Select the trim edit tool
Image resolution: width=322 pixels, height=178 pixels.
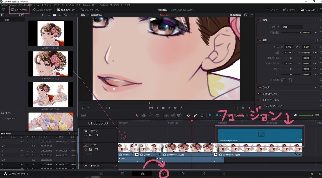click(144, 115)
